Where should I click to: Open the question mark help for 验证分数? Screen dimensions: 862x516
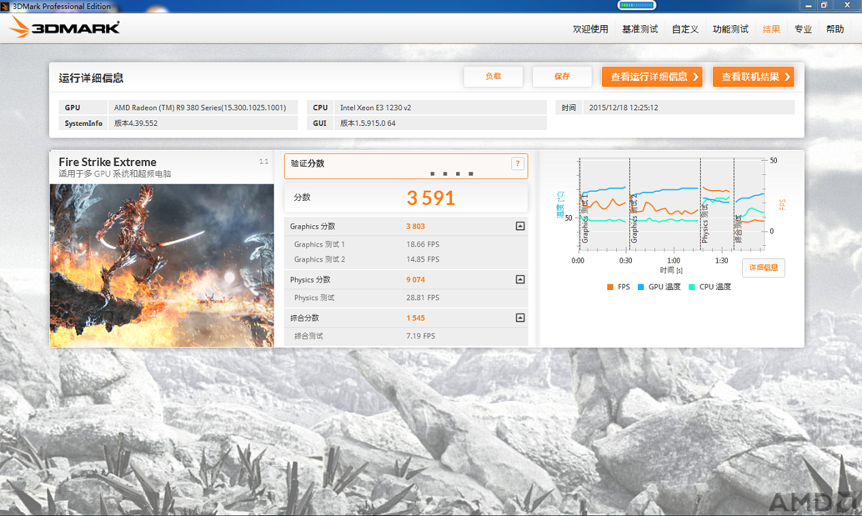pos(517,163)
